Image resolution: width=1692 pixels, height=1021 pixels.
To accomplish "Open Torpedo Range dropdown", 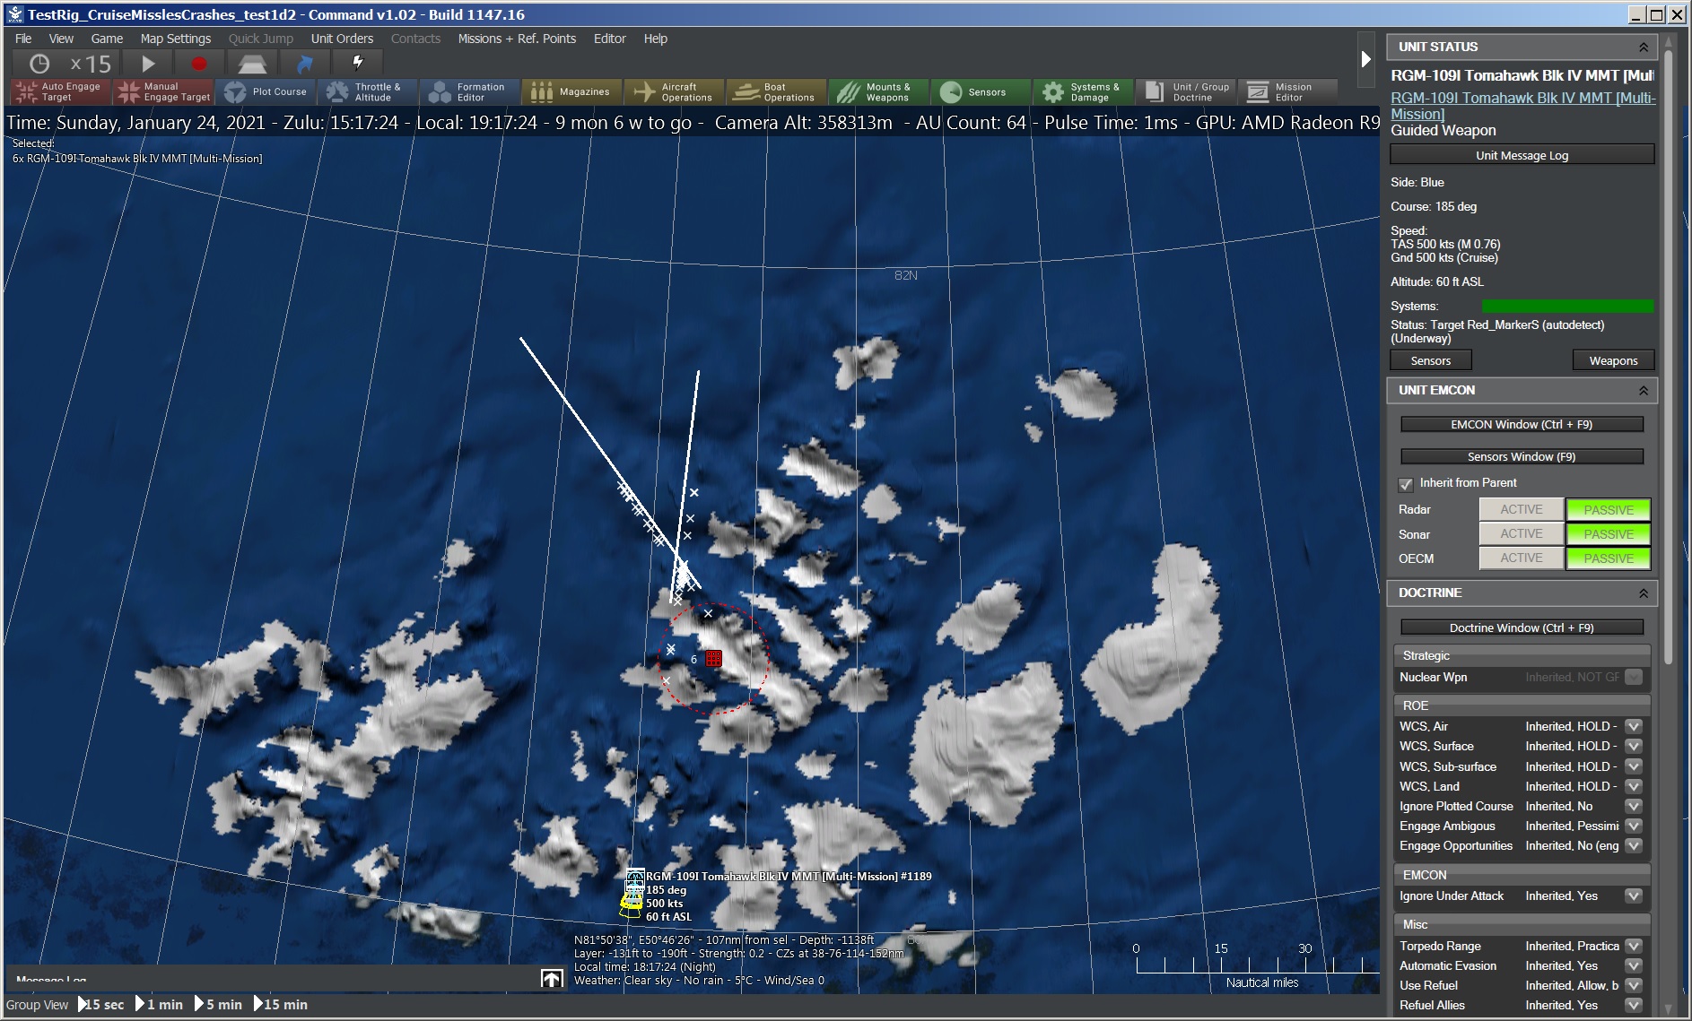I will click(1633, 946).
